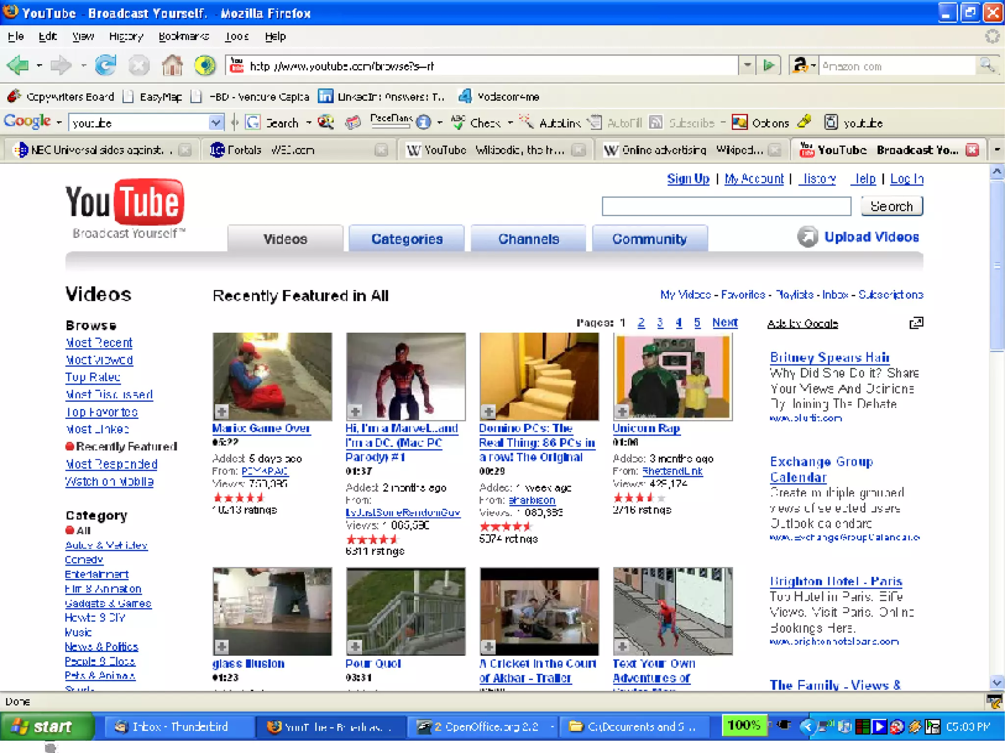Image resolution: width=1005 pixels, height=753 pixels.
Task: Click plus icon on glass illusion thumbnail
Action: (x=221, y=647)
